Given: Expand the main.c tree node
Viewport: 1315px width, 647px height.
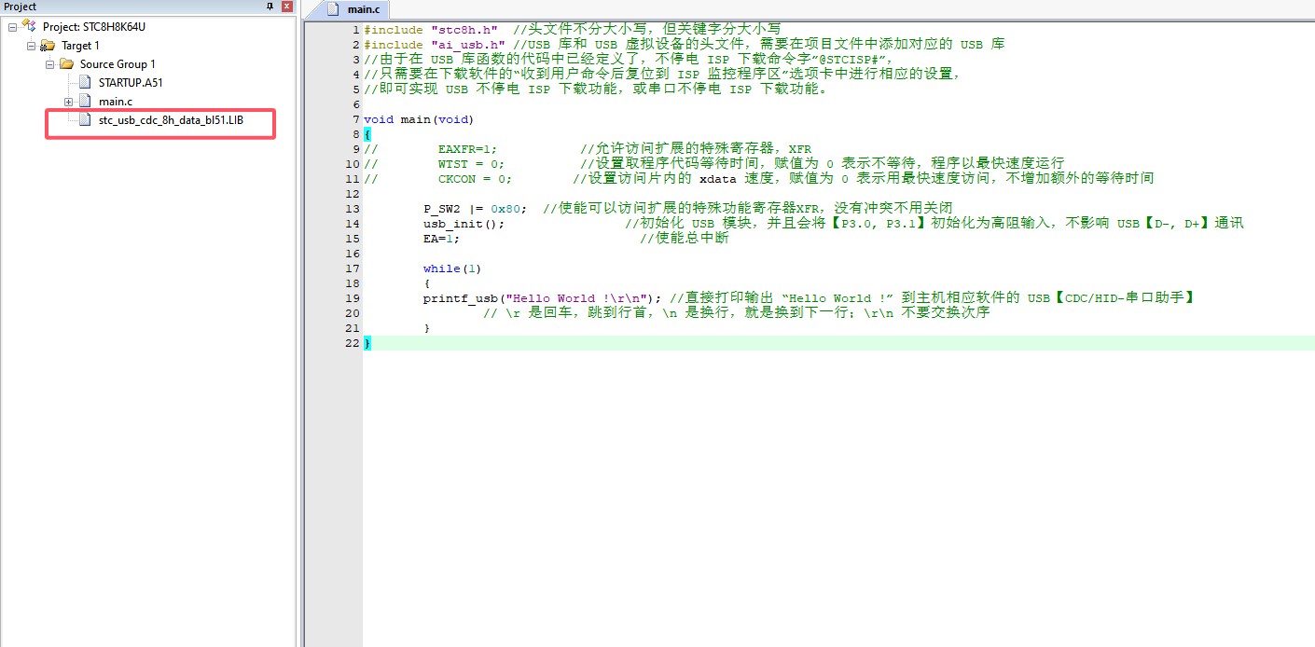Looking at the screenshot, I should (x=68, y=102).
